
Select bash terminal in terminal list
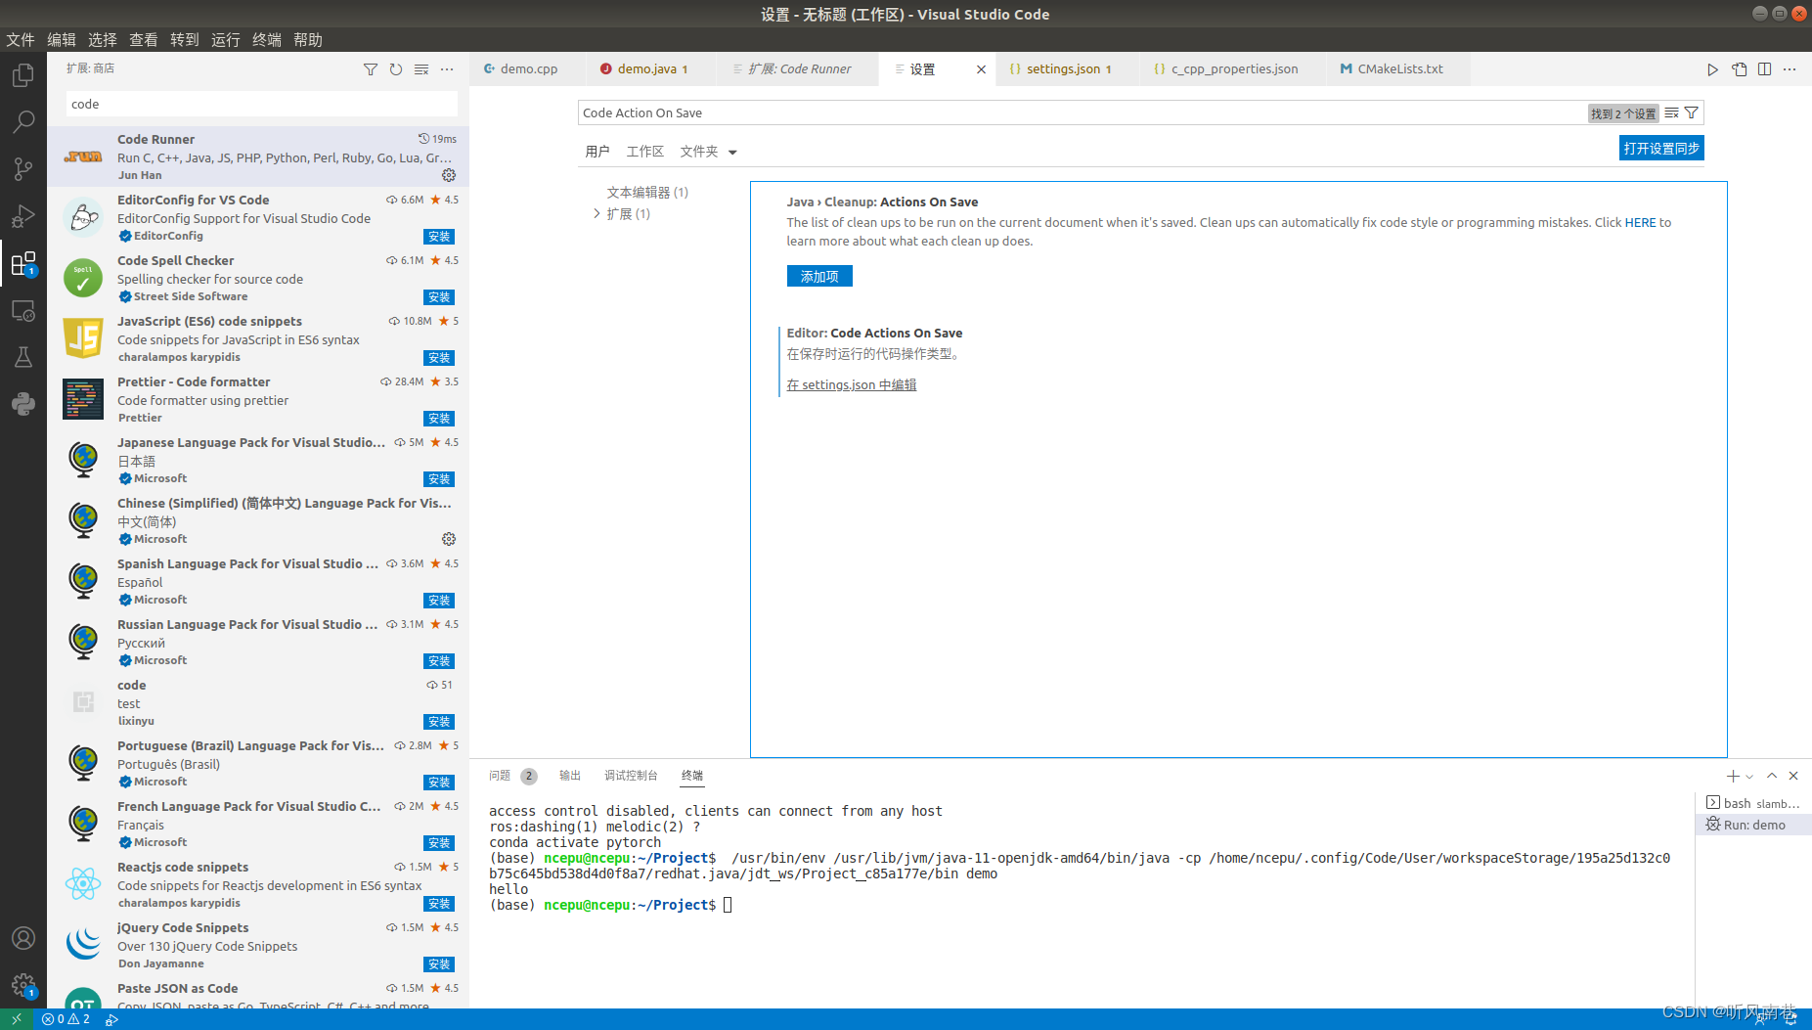click(x=1753, y=803)
